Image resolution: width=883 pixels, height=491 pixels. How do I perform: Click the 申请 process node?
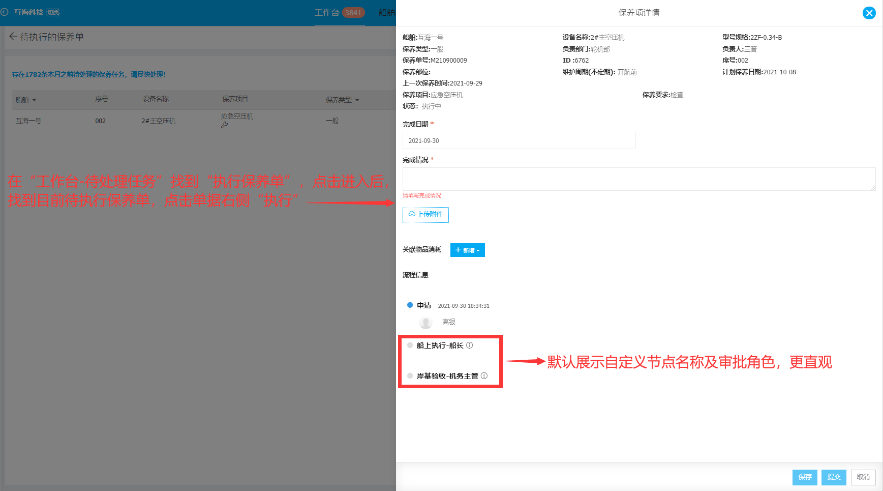pyautogui.click(x=424, y=306)
